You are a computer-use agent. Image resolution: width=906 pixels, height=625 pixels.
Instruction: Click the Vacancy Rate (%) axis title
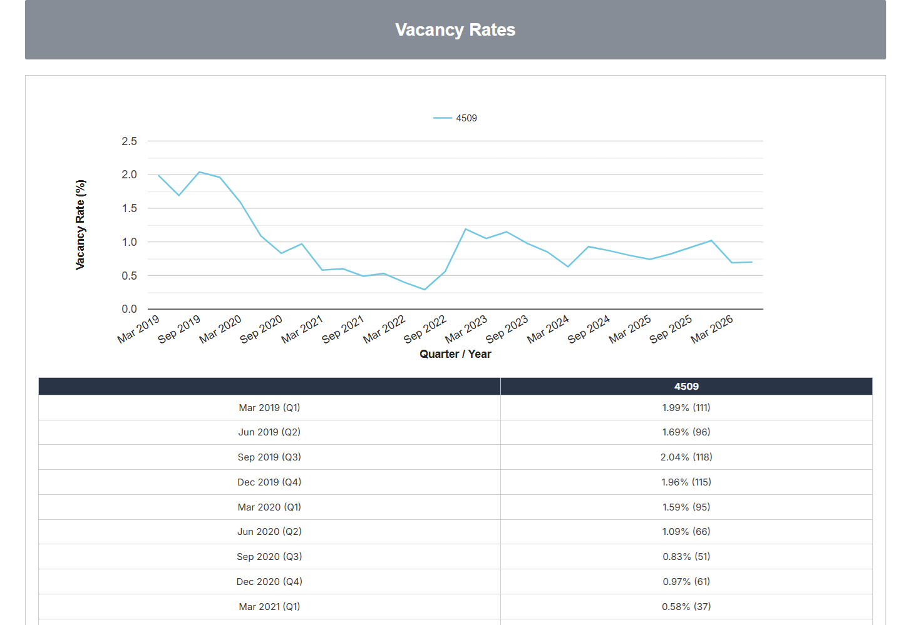point(80,225)
